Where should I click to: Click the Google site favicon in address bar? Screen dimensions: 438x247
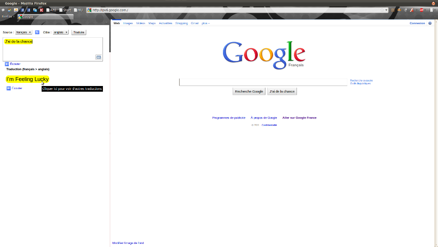coord(89,10)
